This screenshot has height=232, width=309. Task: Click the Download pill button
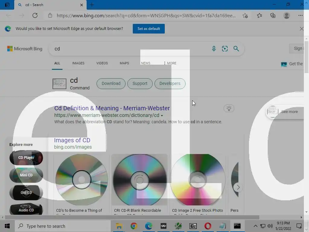pyautogui.click(x=111, y=83)
